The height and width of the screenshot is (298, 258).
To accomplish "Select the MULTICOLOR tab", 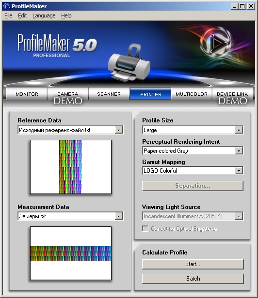I will 192,94.
